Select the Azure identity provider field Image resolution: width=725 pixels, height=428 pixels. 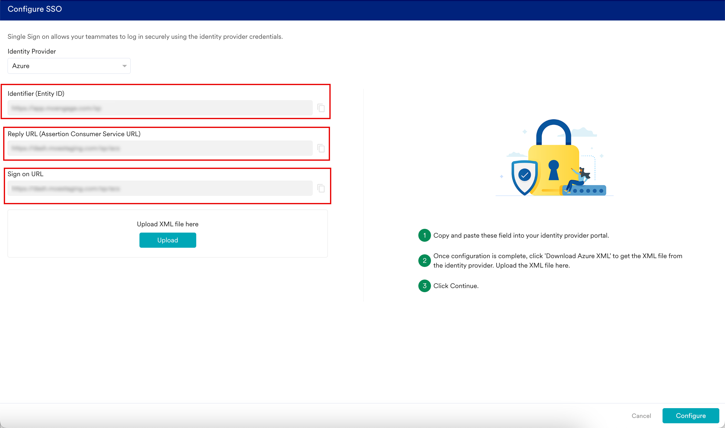coord(63,66)
